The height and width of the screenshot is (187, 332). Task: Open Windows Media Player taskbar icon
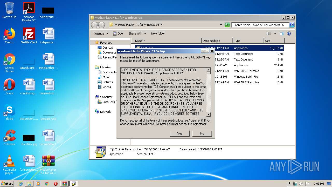(x=38, y=184)
